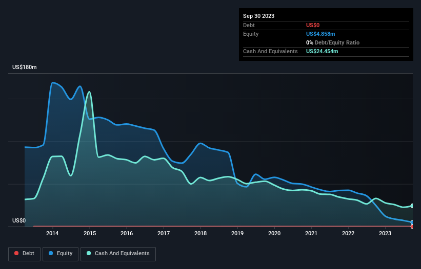
Task: Click the Debt value US$0 in tooltip
Action: (313, 25)
